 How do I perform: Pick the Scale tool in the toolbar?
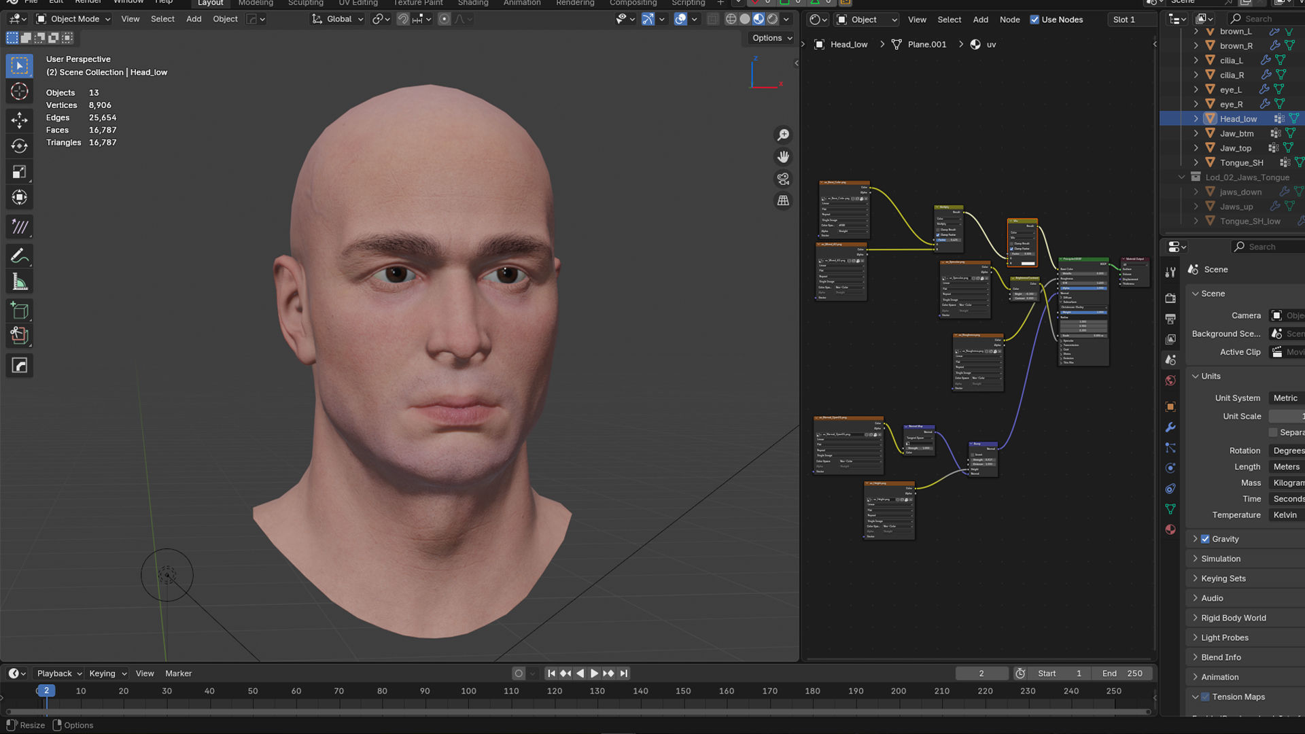point(20,172)
